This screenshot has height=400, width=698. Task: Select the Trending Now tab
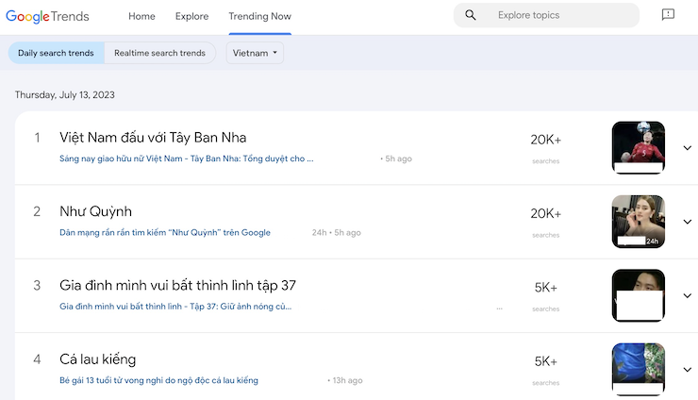(260, 16)
